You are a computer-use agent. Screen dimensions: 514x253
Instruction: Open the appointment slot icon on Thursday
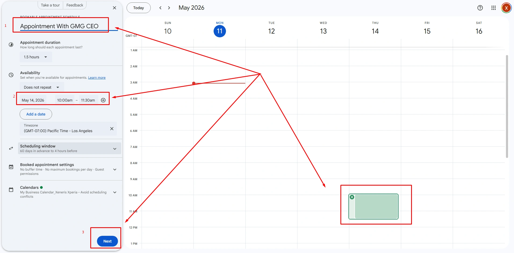(352, 197)
